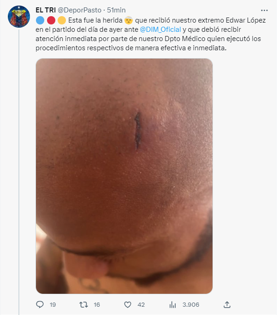Like the tweet with heart icon
Screen dimensions: 278x315
(x=128, y=305)
